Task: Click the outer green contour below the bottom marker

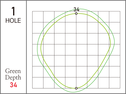Action: pos(73,92)
